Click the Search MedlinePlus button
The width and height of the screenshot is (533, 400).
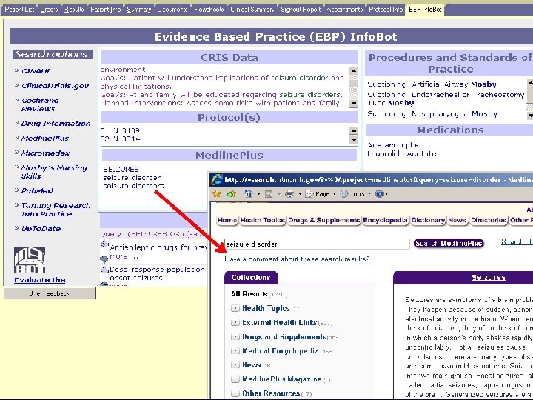(x=449, y=243)
